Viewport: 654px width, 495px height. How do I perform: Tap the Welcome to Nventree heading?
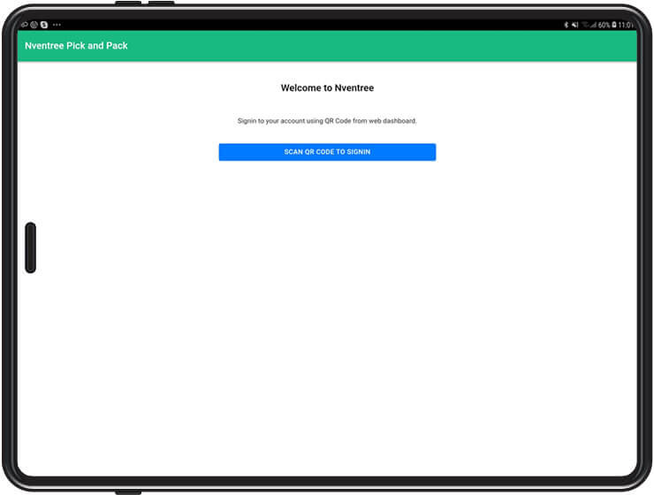327,88
